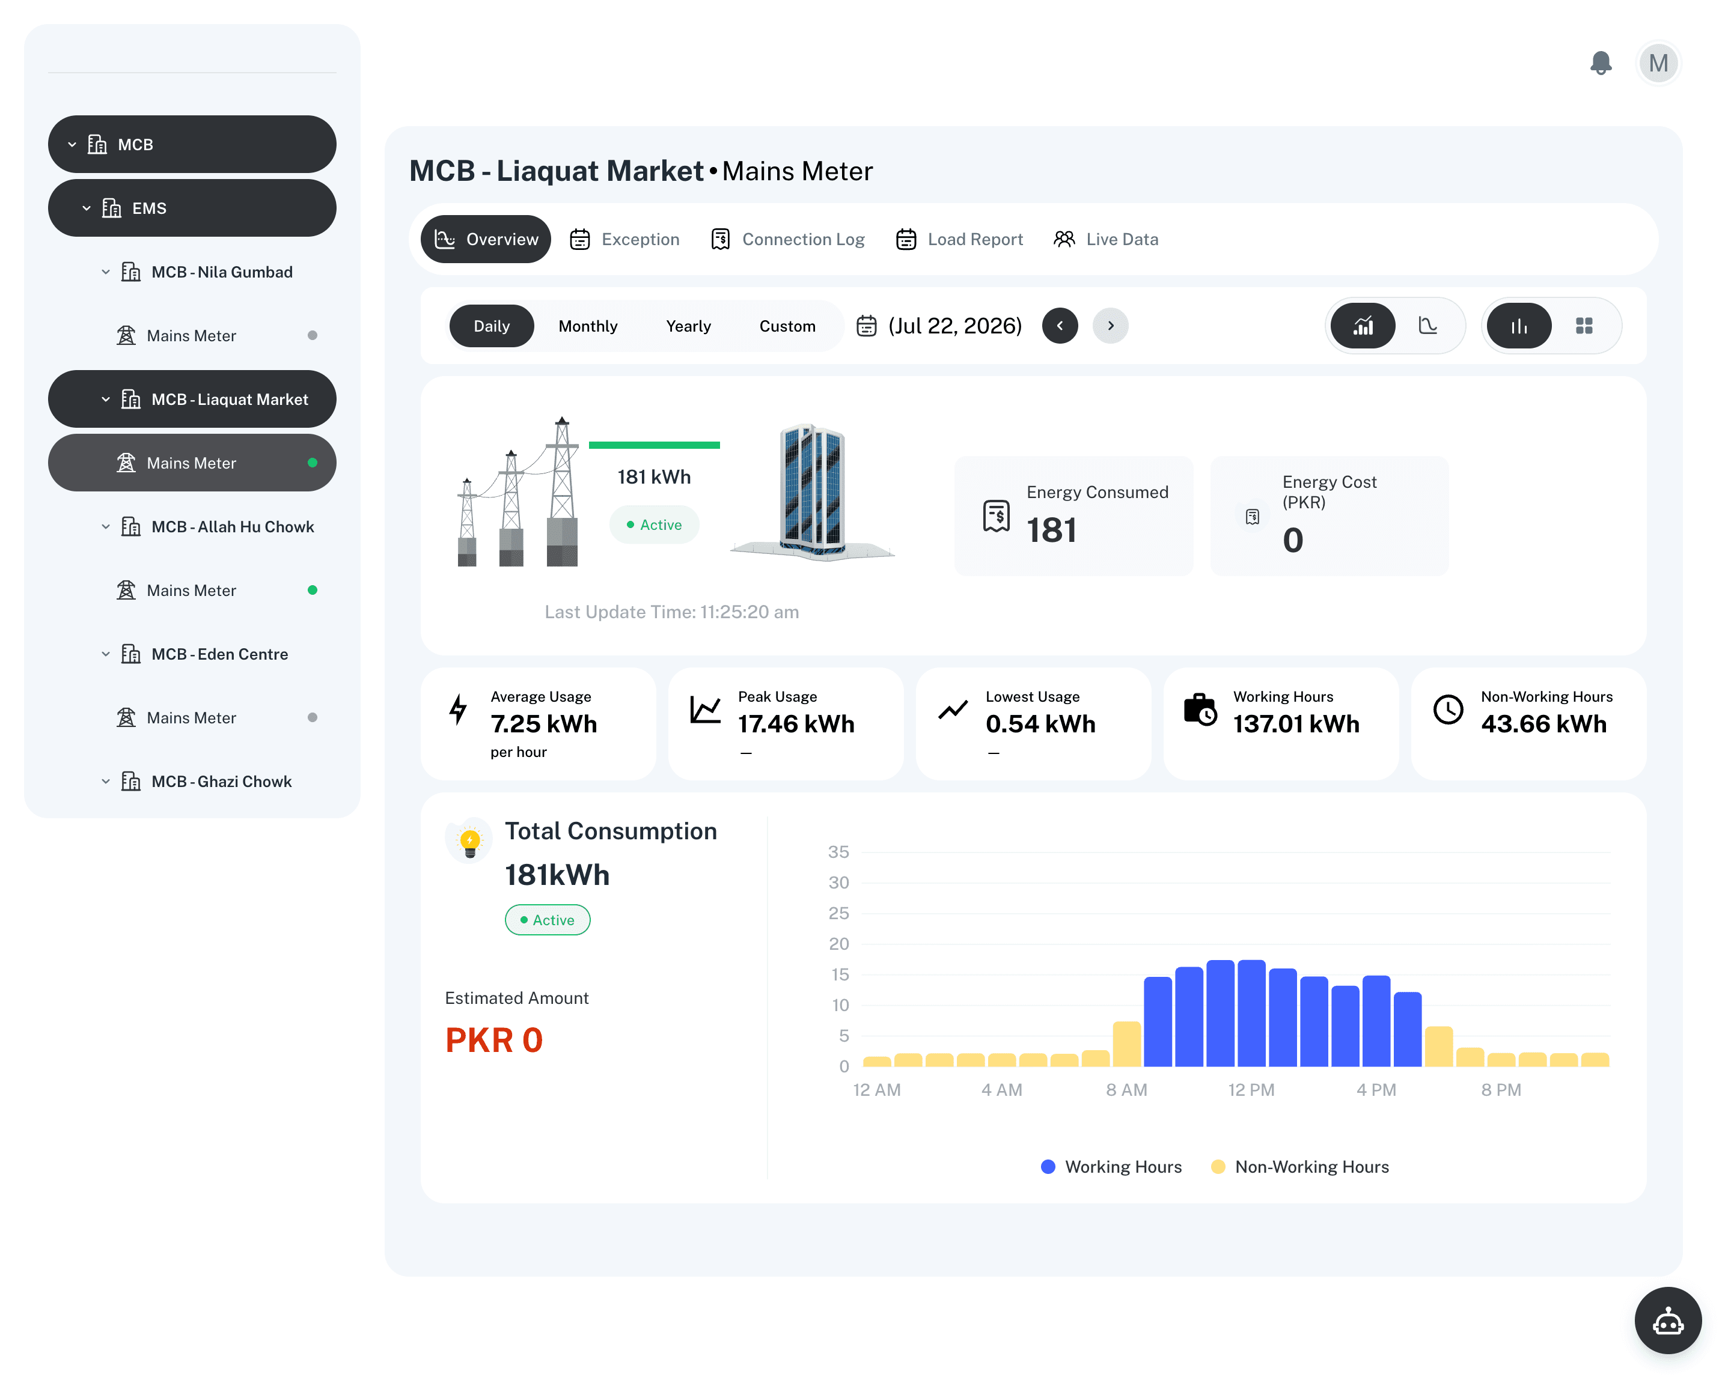
Task: Collapse MCB - Liaquat Market chevron
Action: tap(105, 399)
